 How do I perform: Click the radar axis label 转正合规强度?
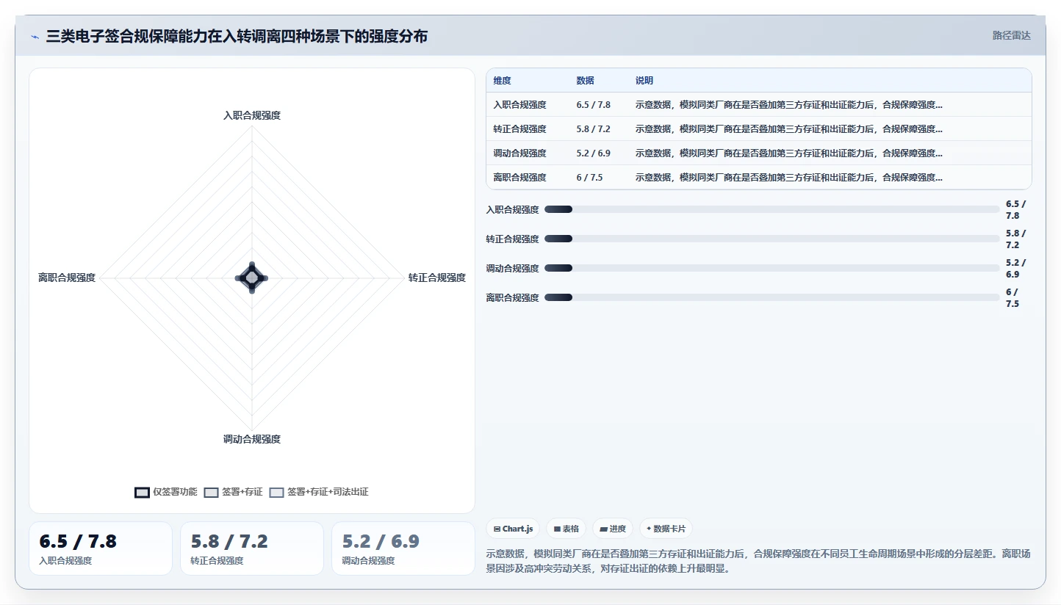coord(437,278)
